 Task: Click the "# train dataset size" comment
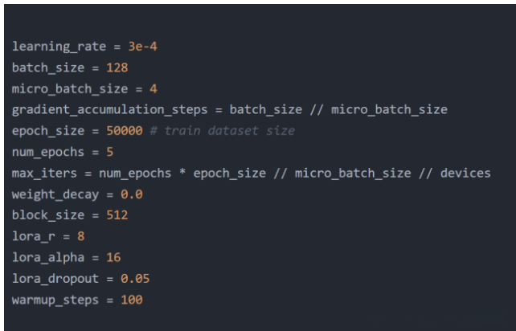tap(222, 130)
